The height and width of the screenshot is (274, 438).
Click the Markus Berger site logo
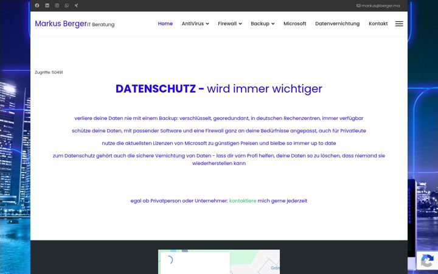61,24
